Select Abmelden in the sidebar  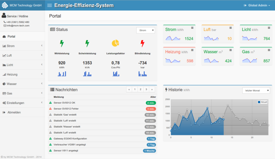click(22, 112)
